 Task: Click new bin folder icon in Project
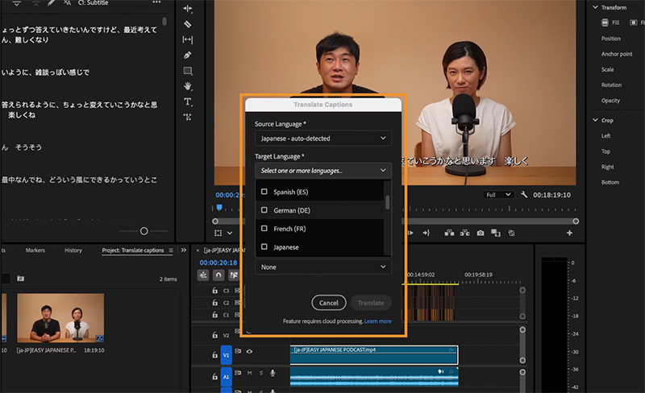(21, 279)
